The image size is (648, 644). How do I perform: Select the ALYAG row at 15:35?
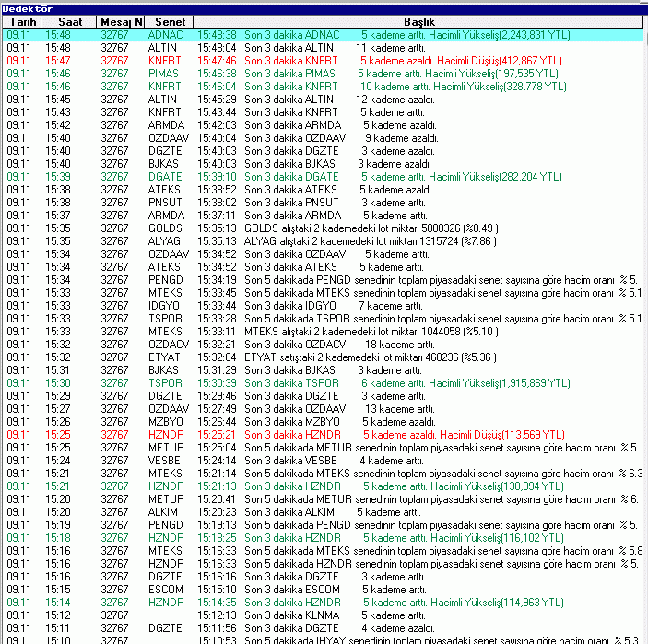point(323,240)
